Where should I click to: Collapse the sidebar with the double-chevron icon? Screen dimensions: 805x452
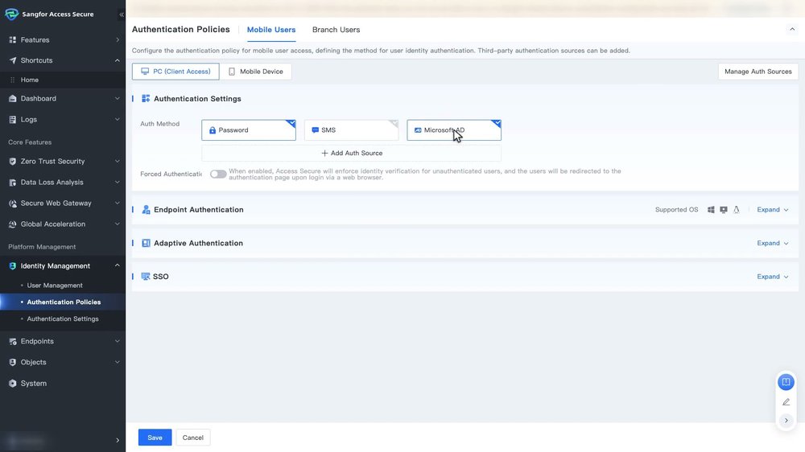[122, 14]
